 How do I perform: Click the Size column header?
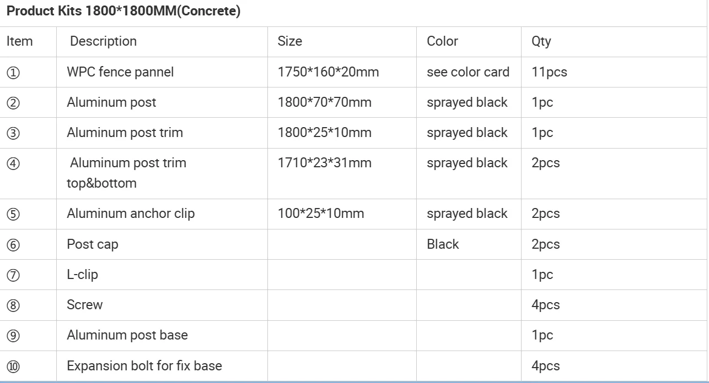pos(290,41)
